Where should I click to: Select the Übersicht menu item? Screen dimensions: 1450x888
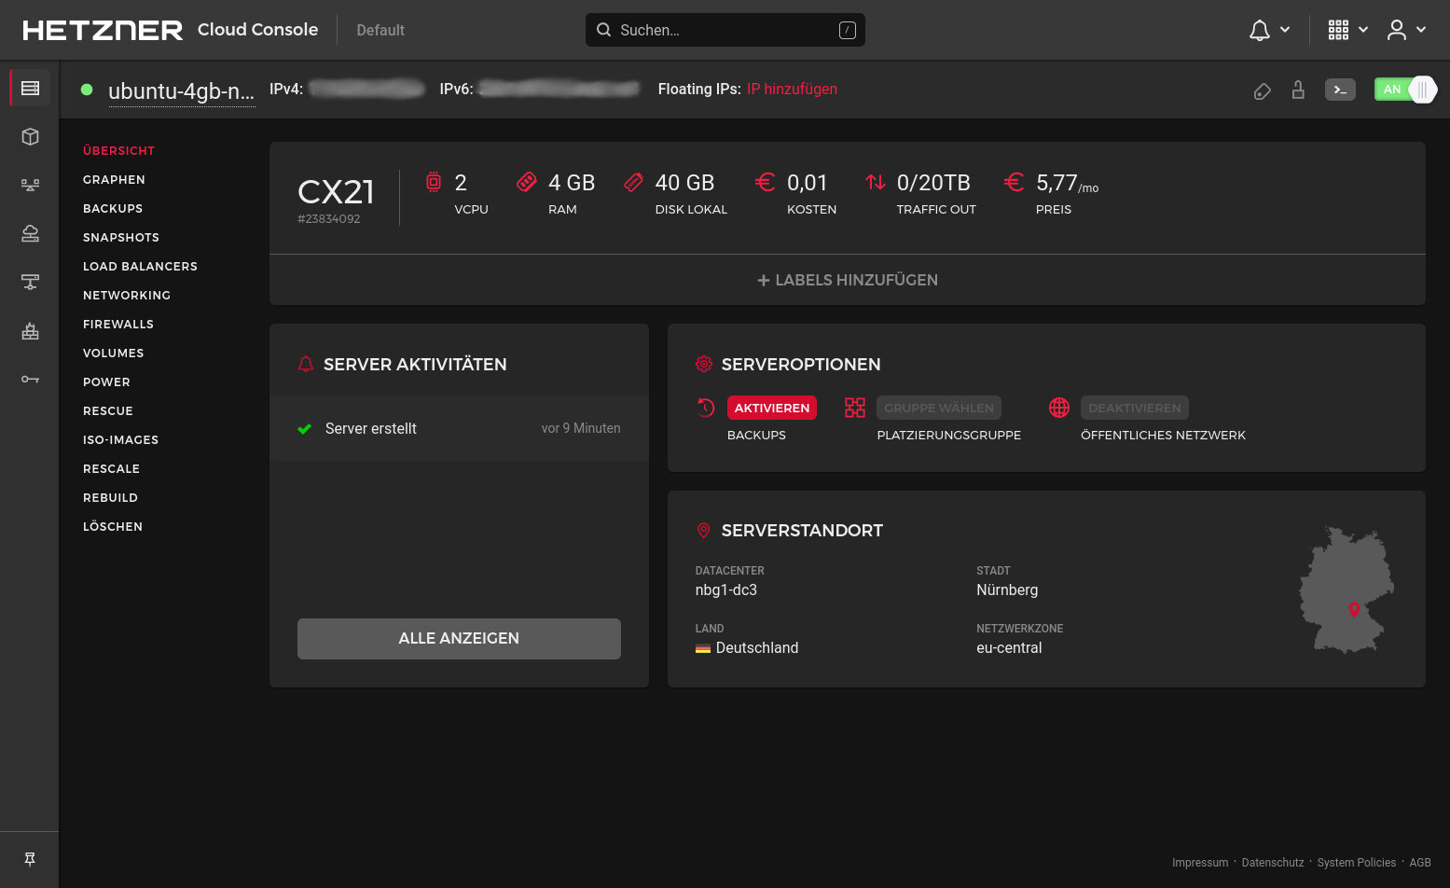point(118,150)
